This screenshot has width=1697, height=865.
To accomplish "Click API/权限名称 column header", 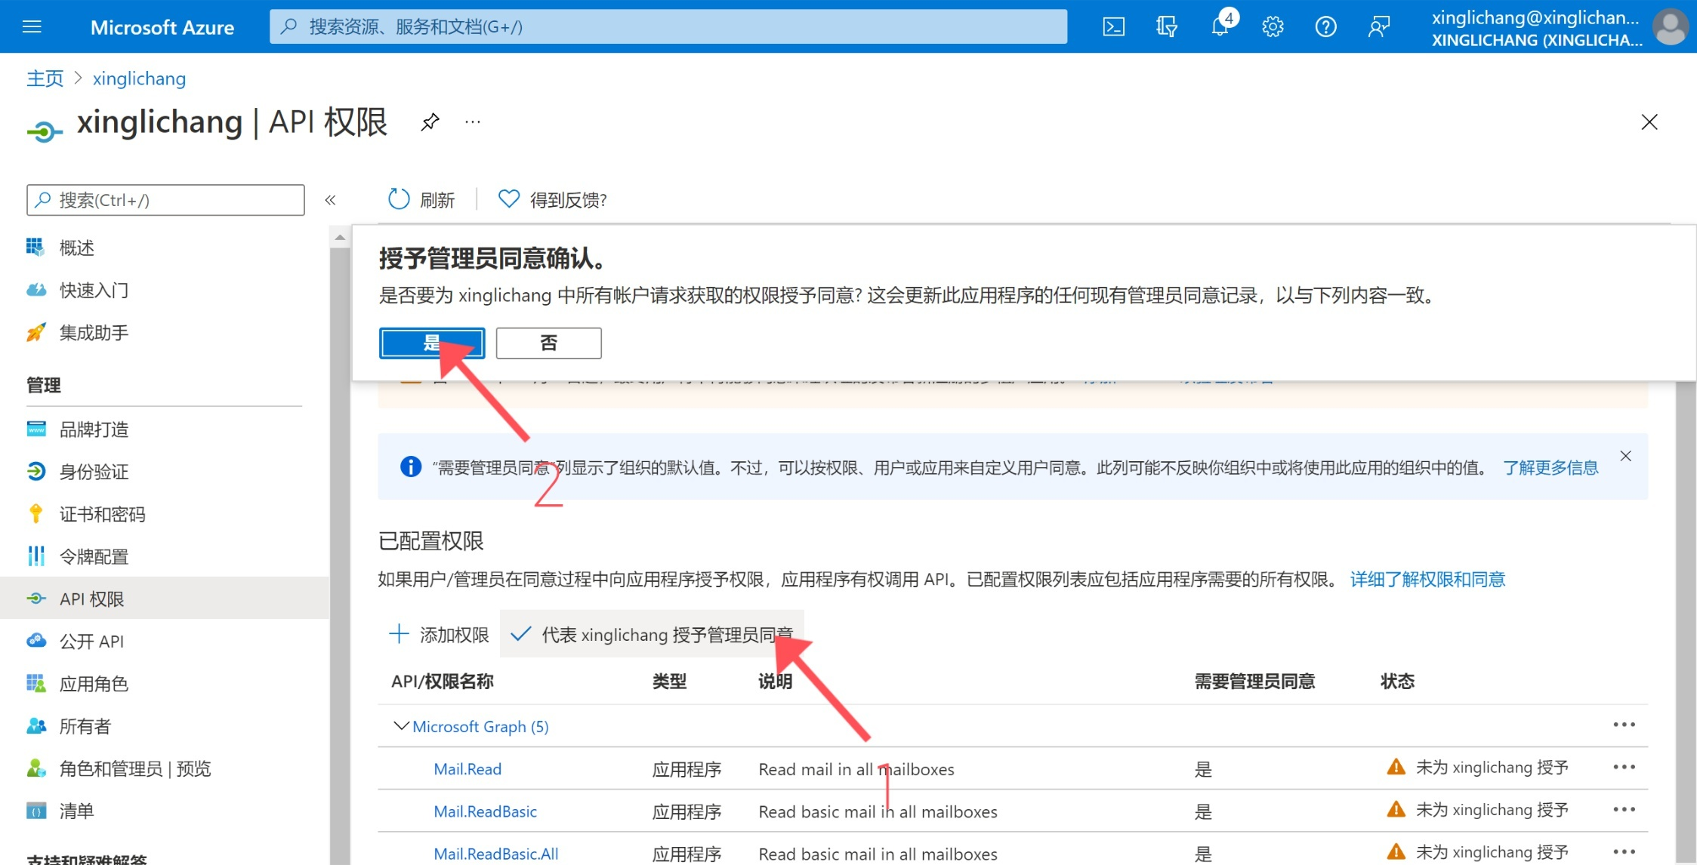I will click(x=442, y=682).
